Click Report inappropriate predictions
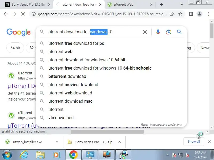Image resolution: width=214 pixels, height=160 pixels. 161,125
